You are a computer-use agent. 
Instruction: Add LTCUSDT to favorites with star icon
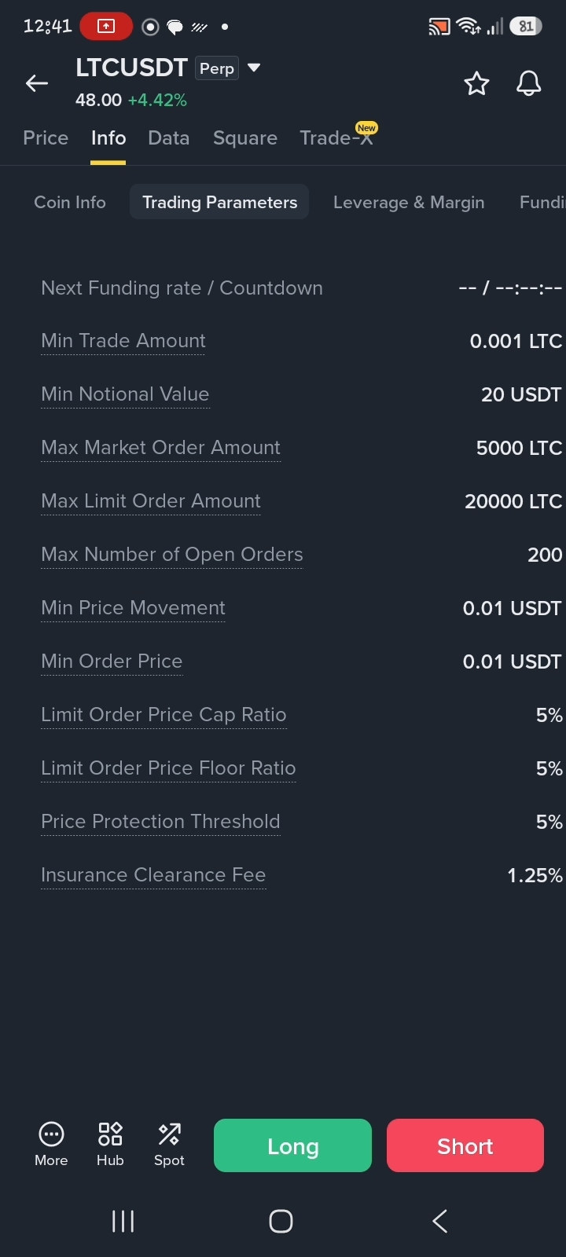pos(476,83)
